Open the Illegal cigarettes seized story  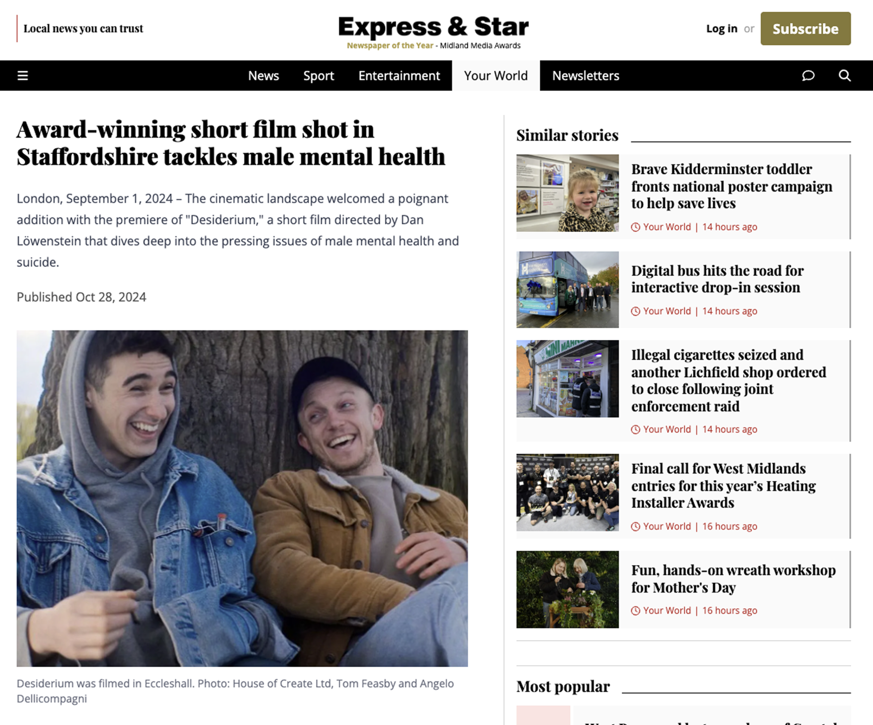(729, 380)
